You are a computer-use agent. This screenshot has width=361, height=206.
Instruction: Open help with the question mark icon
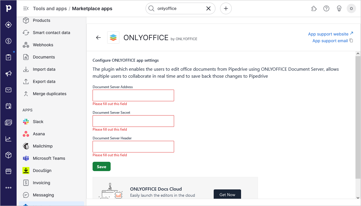[326, 8]
